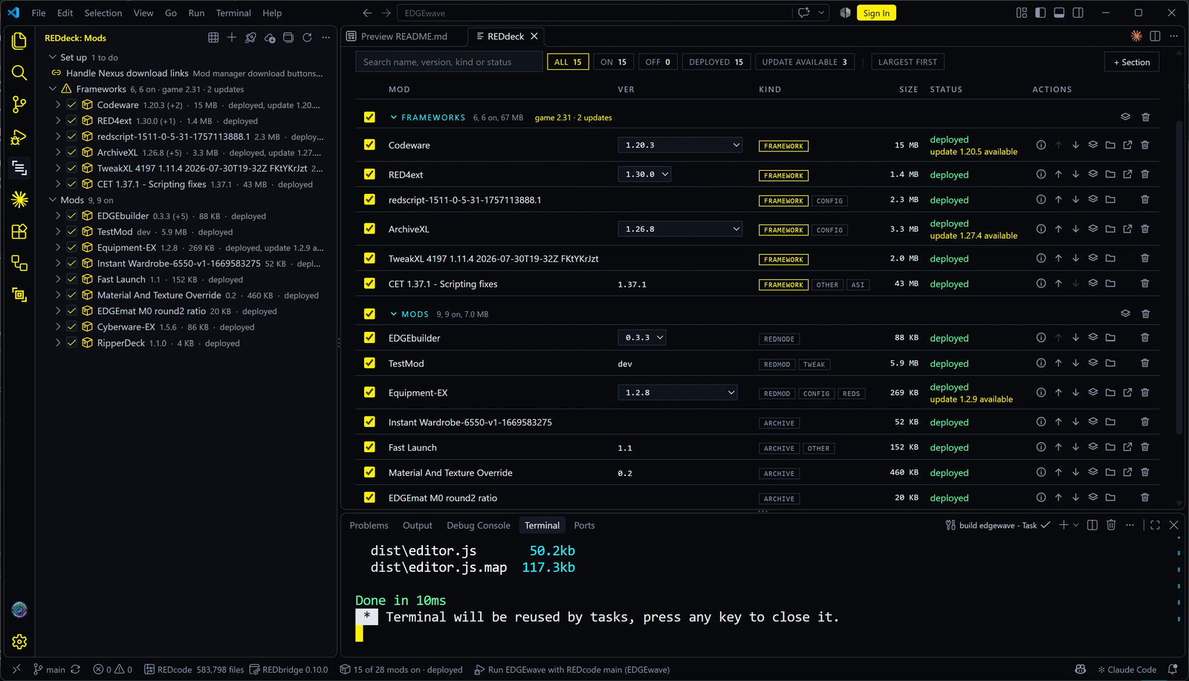1189x681 pixels.
Task: Toggle Material And Texture Override table checkbox
Action: 369,472
